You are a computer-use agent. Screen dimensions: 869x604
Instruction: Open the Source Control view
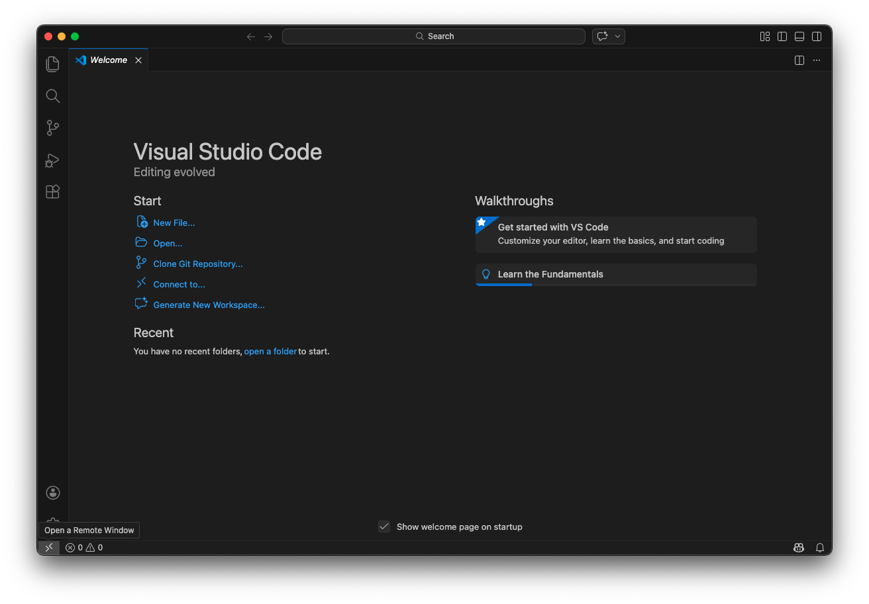(x=53, y=128)
